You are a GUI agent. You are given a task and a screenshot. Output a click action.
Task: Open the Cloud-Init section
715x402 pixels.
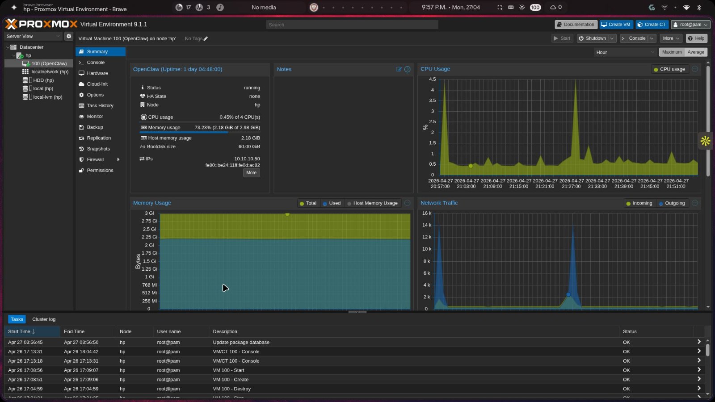click(x=101, y=84)
